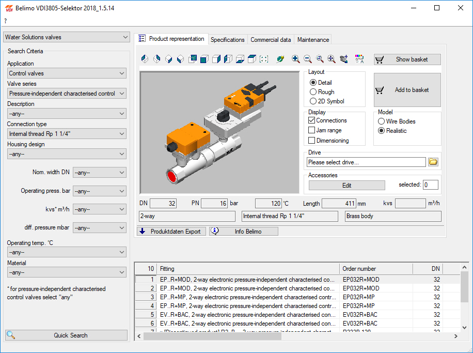Screen dimensions: 473x353
Task: Click the fit-to-view brackets icon
Action: click(x=264, y=59)
